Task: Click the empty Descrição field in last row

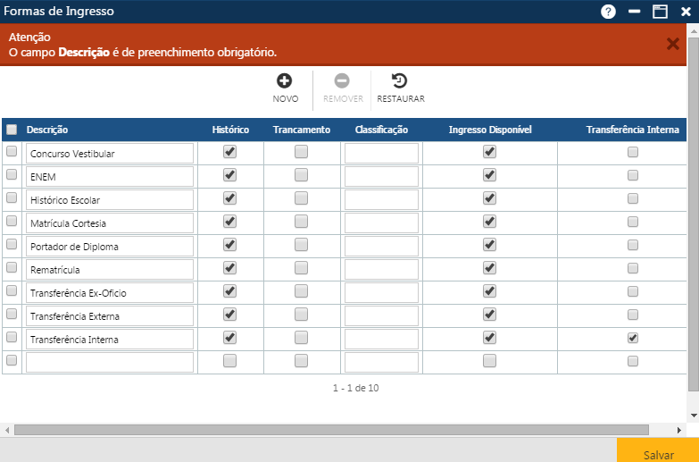Action: (109, 362)
